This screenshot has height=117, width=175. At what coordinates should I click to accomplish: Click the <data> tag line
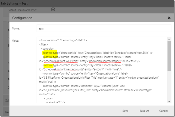[48, 98]
